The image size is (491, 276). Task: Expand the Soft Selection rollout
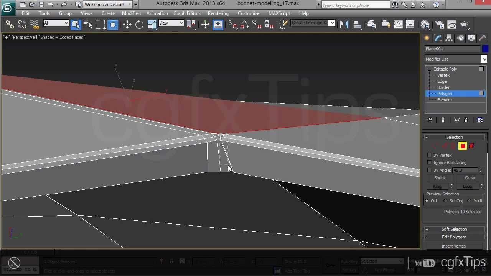tap(454, 229)
